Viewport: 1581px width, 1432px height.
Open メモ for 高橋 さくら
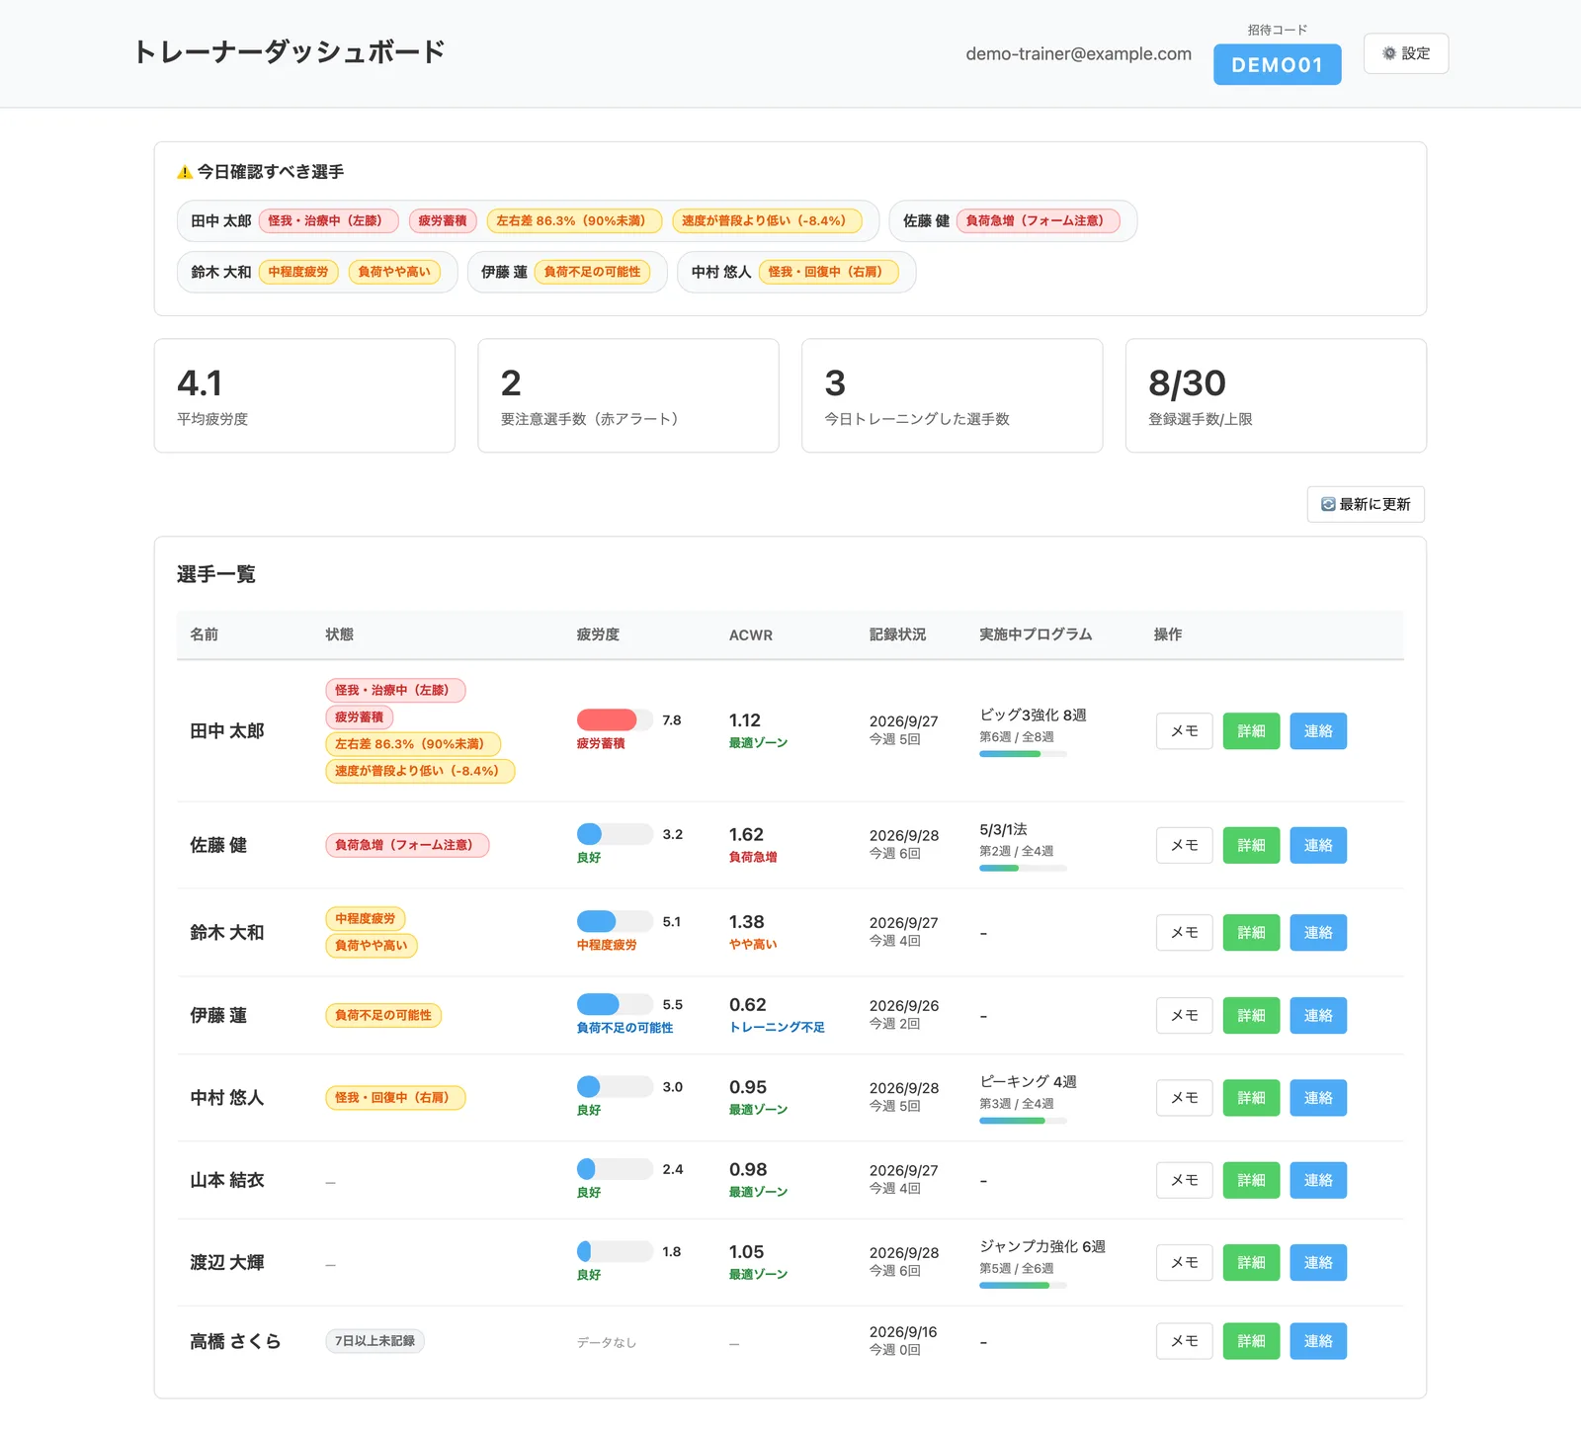tap(1184, 1341)
